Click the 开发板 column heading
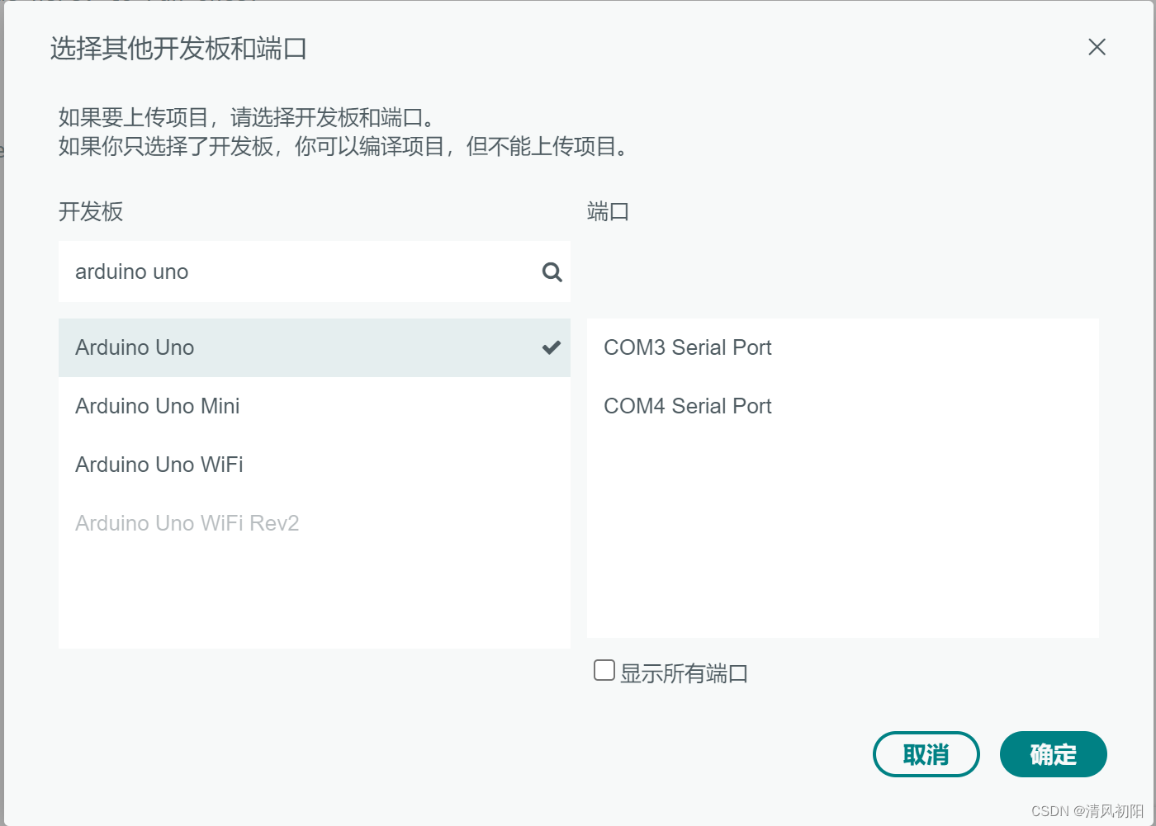The image size is (1156, 826). [91, 212]
